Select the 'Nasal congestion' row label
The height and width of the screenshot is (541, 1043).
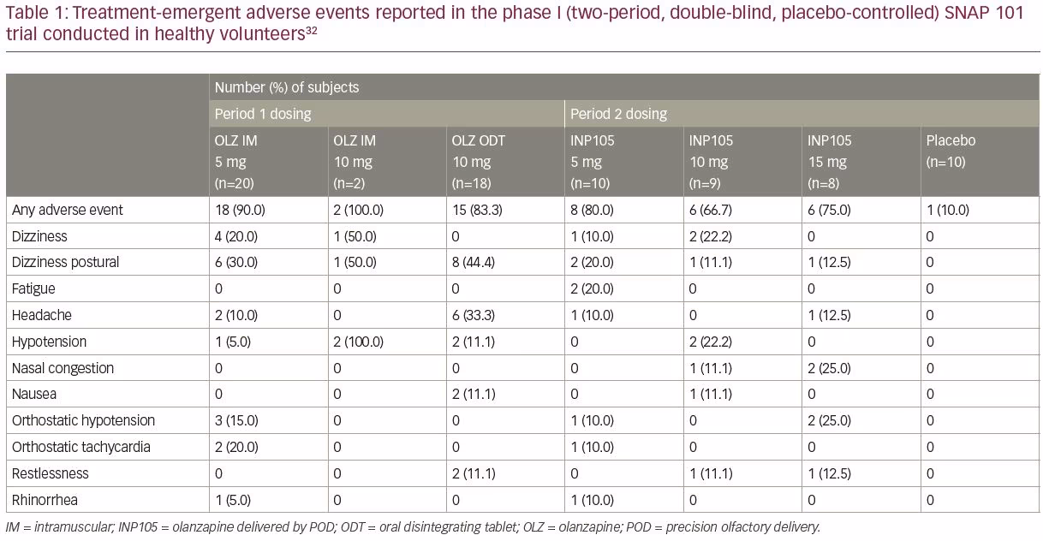point(63,368)
